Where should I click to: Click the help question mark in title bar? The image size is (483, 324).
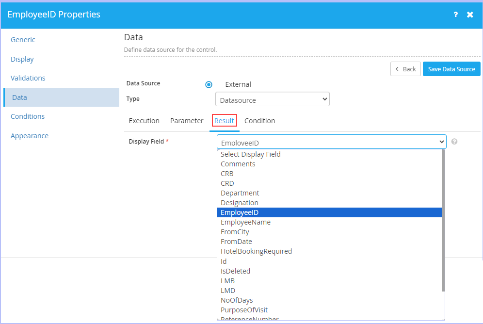[455, 15]
